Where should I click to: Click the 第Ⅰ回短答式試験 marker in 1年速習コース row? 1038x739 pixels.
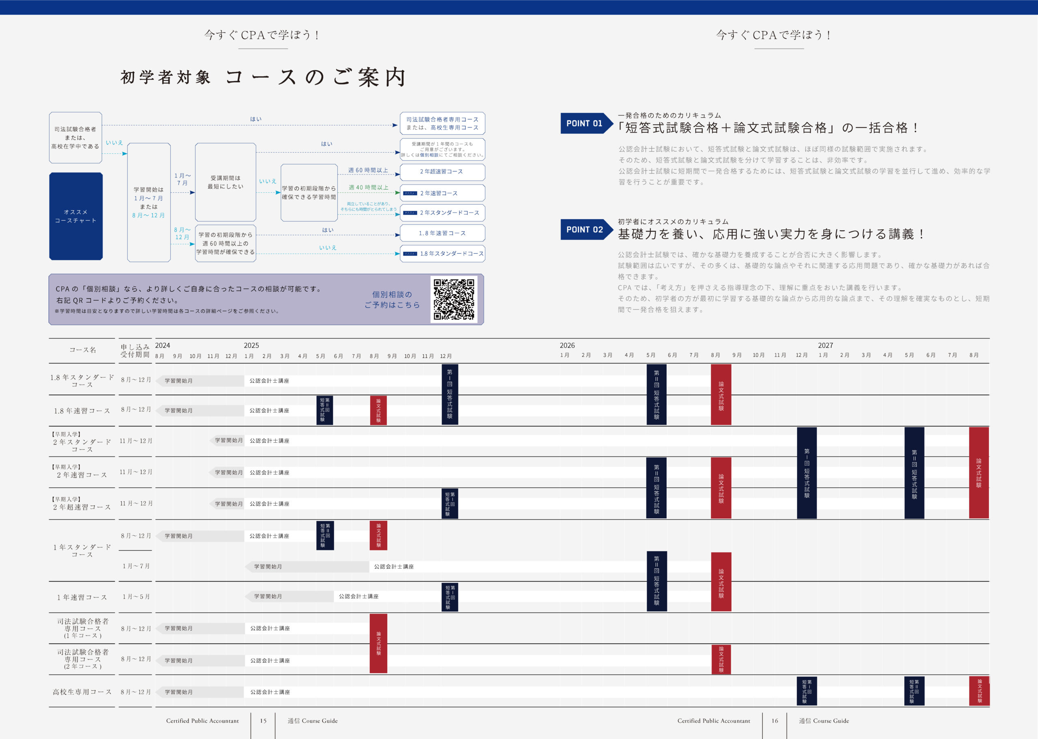450,597
